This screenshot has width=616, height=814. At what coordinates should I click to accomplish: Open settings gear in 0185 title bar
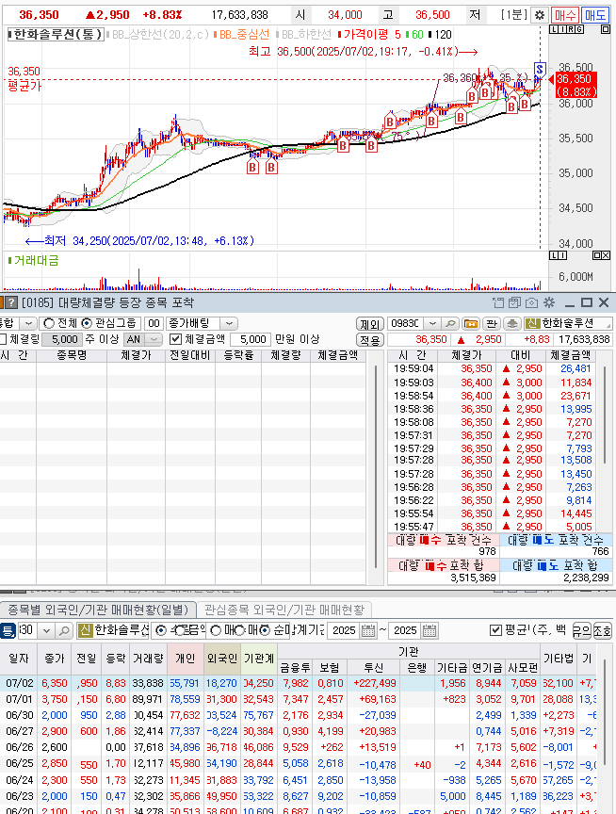pos(549,302)
